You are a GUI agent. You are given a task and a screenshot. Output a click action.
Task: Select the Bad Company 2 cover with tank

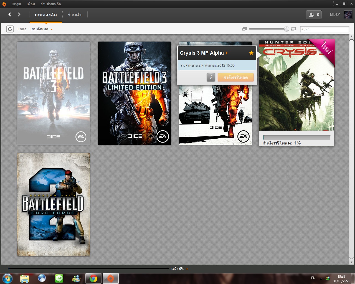pyautogui.click(x=215, y=115)
